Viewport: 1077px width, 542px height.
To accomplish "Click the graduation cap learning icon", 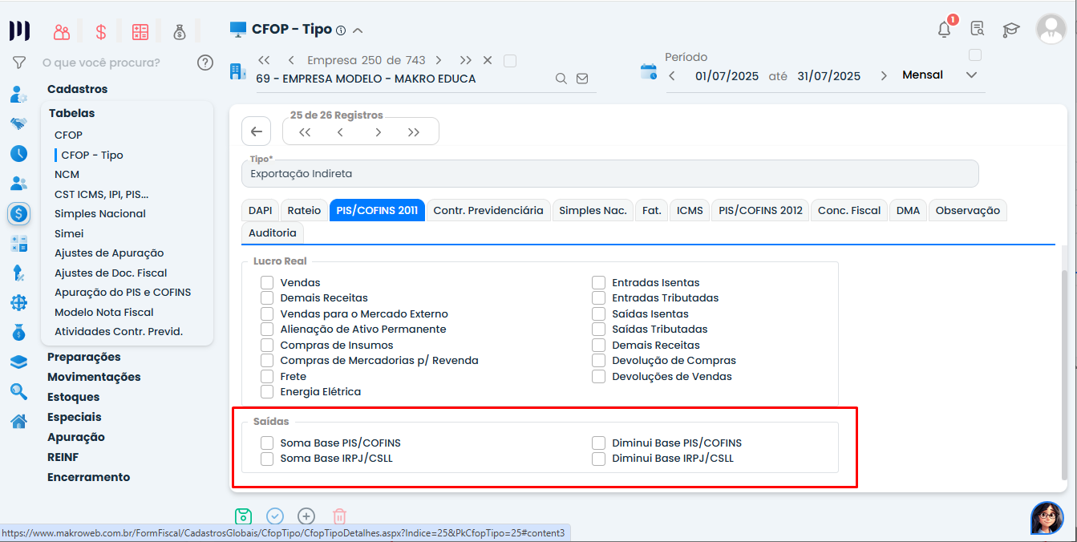I will coord(1010,29).
